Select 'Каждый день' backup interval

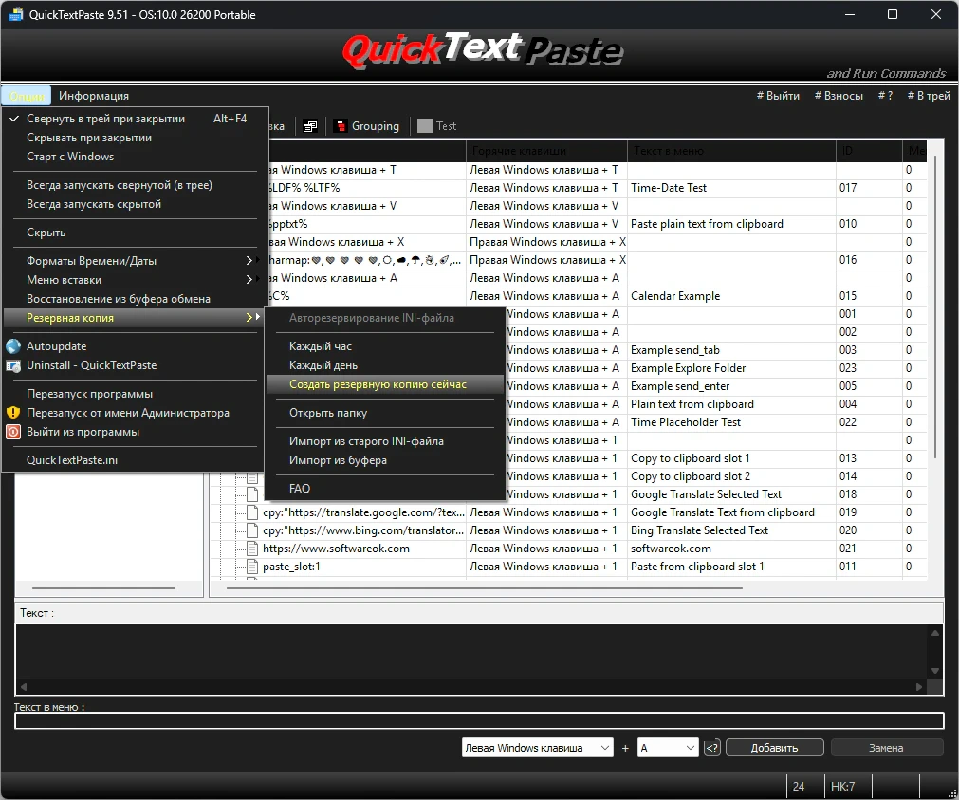(385, 365)
